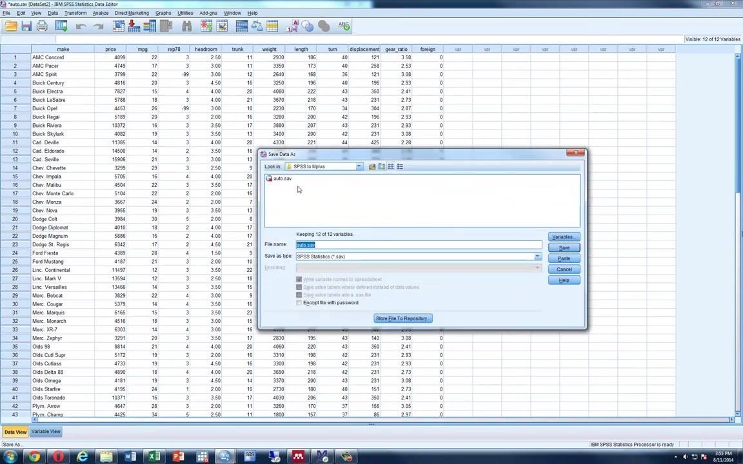Click the Insert Cases toolbar icon

[x=206, y=26]
